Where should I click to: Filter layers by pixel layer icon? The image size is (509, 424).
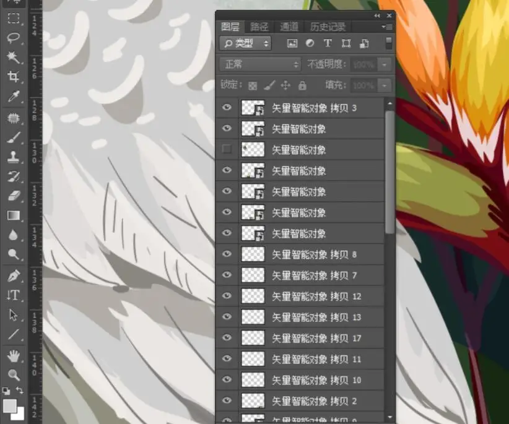292,43
